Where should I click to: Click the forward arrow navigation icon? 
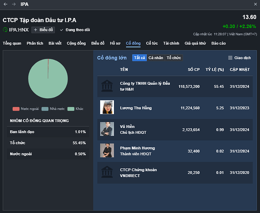13,4
